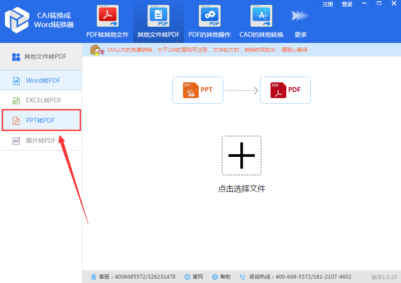
Task: Click the Excel spreadsheet icon in sidebar
Action: [x=16, y=101]
